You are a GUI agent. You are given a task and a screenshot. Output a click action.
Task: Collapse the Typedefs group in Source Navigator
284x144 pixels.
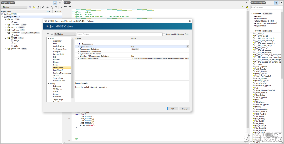click(x=252, y=31)
